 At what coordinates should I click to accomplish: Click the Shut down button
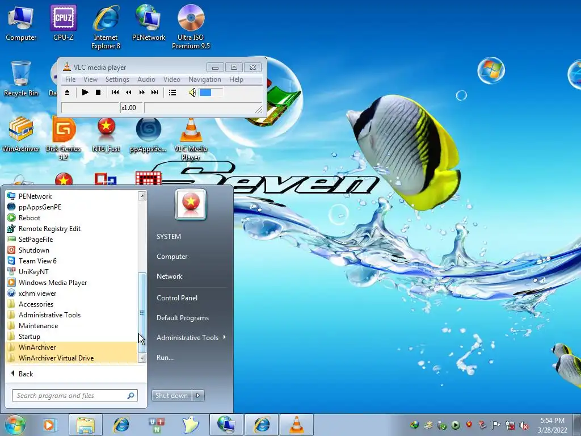pyautogui.click(x=171, y=396)
